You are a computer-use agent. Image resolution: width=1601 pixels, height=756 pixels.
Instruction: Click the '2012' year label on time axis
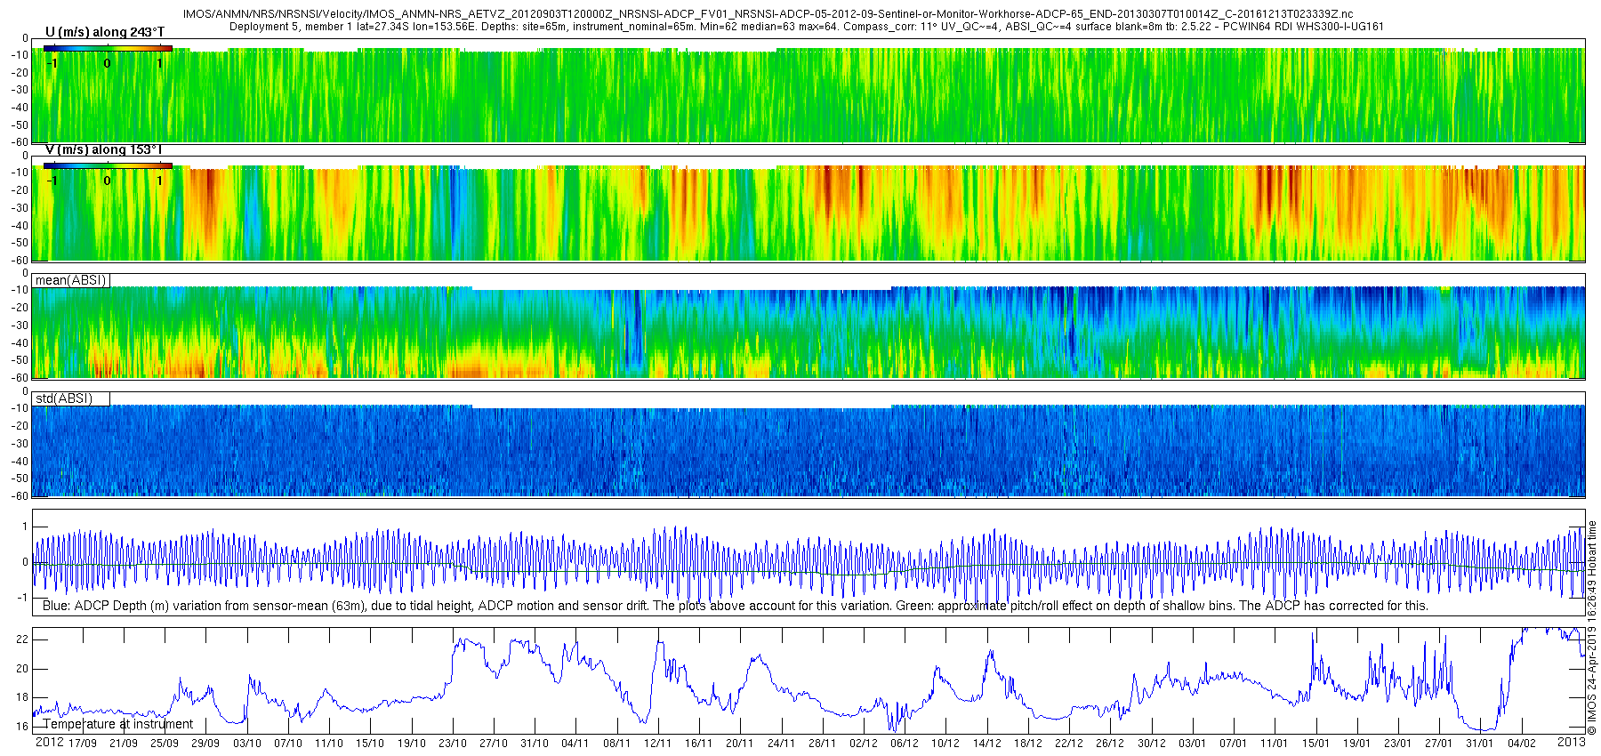49,743
